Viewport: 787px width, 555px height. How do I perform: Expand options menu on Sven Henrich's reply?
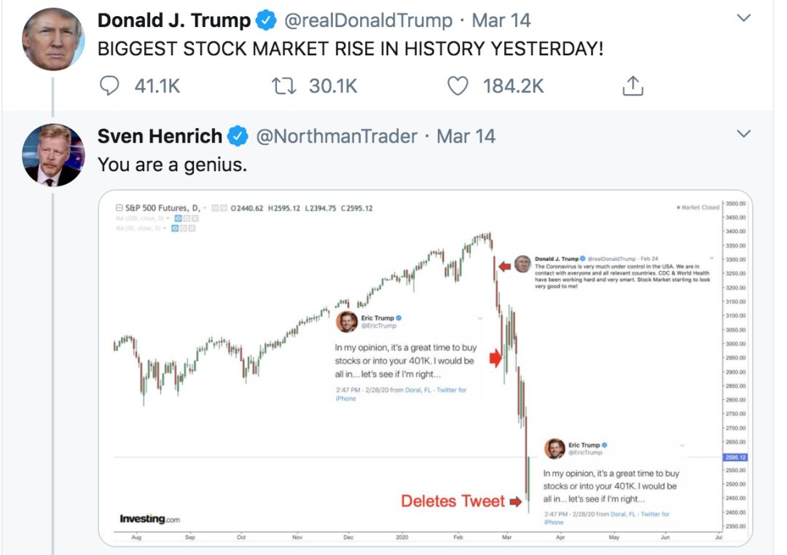[743, 134]
